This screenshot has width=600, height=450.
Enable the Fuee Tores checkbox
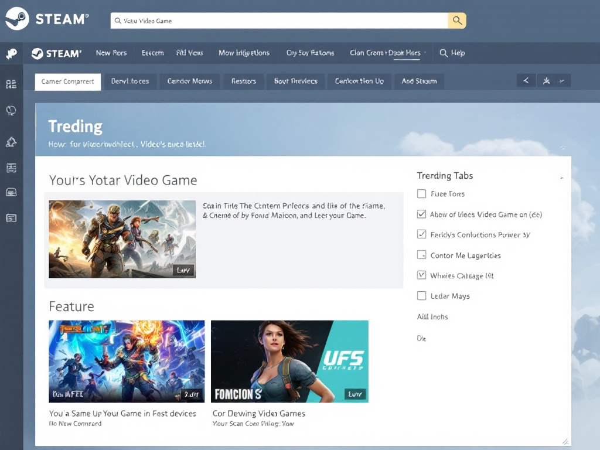pyautogui.click(x=421, y=193)
